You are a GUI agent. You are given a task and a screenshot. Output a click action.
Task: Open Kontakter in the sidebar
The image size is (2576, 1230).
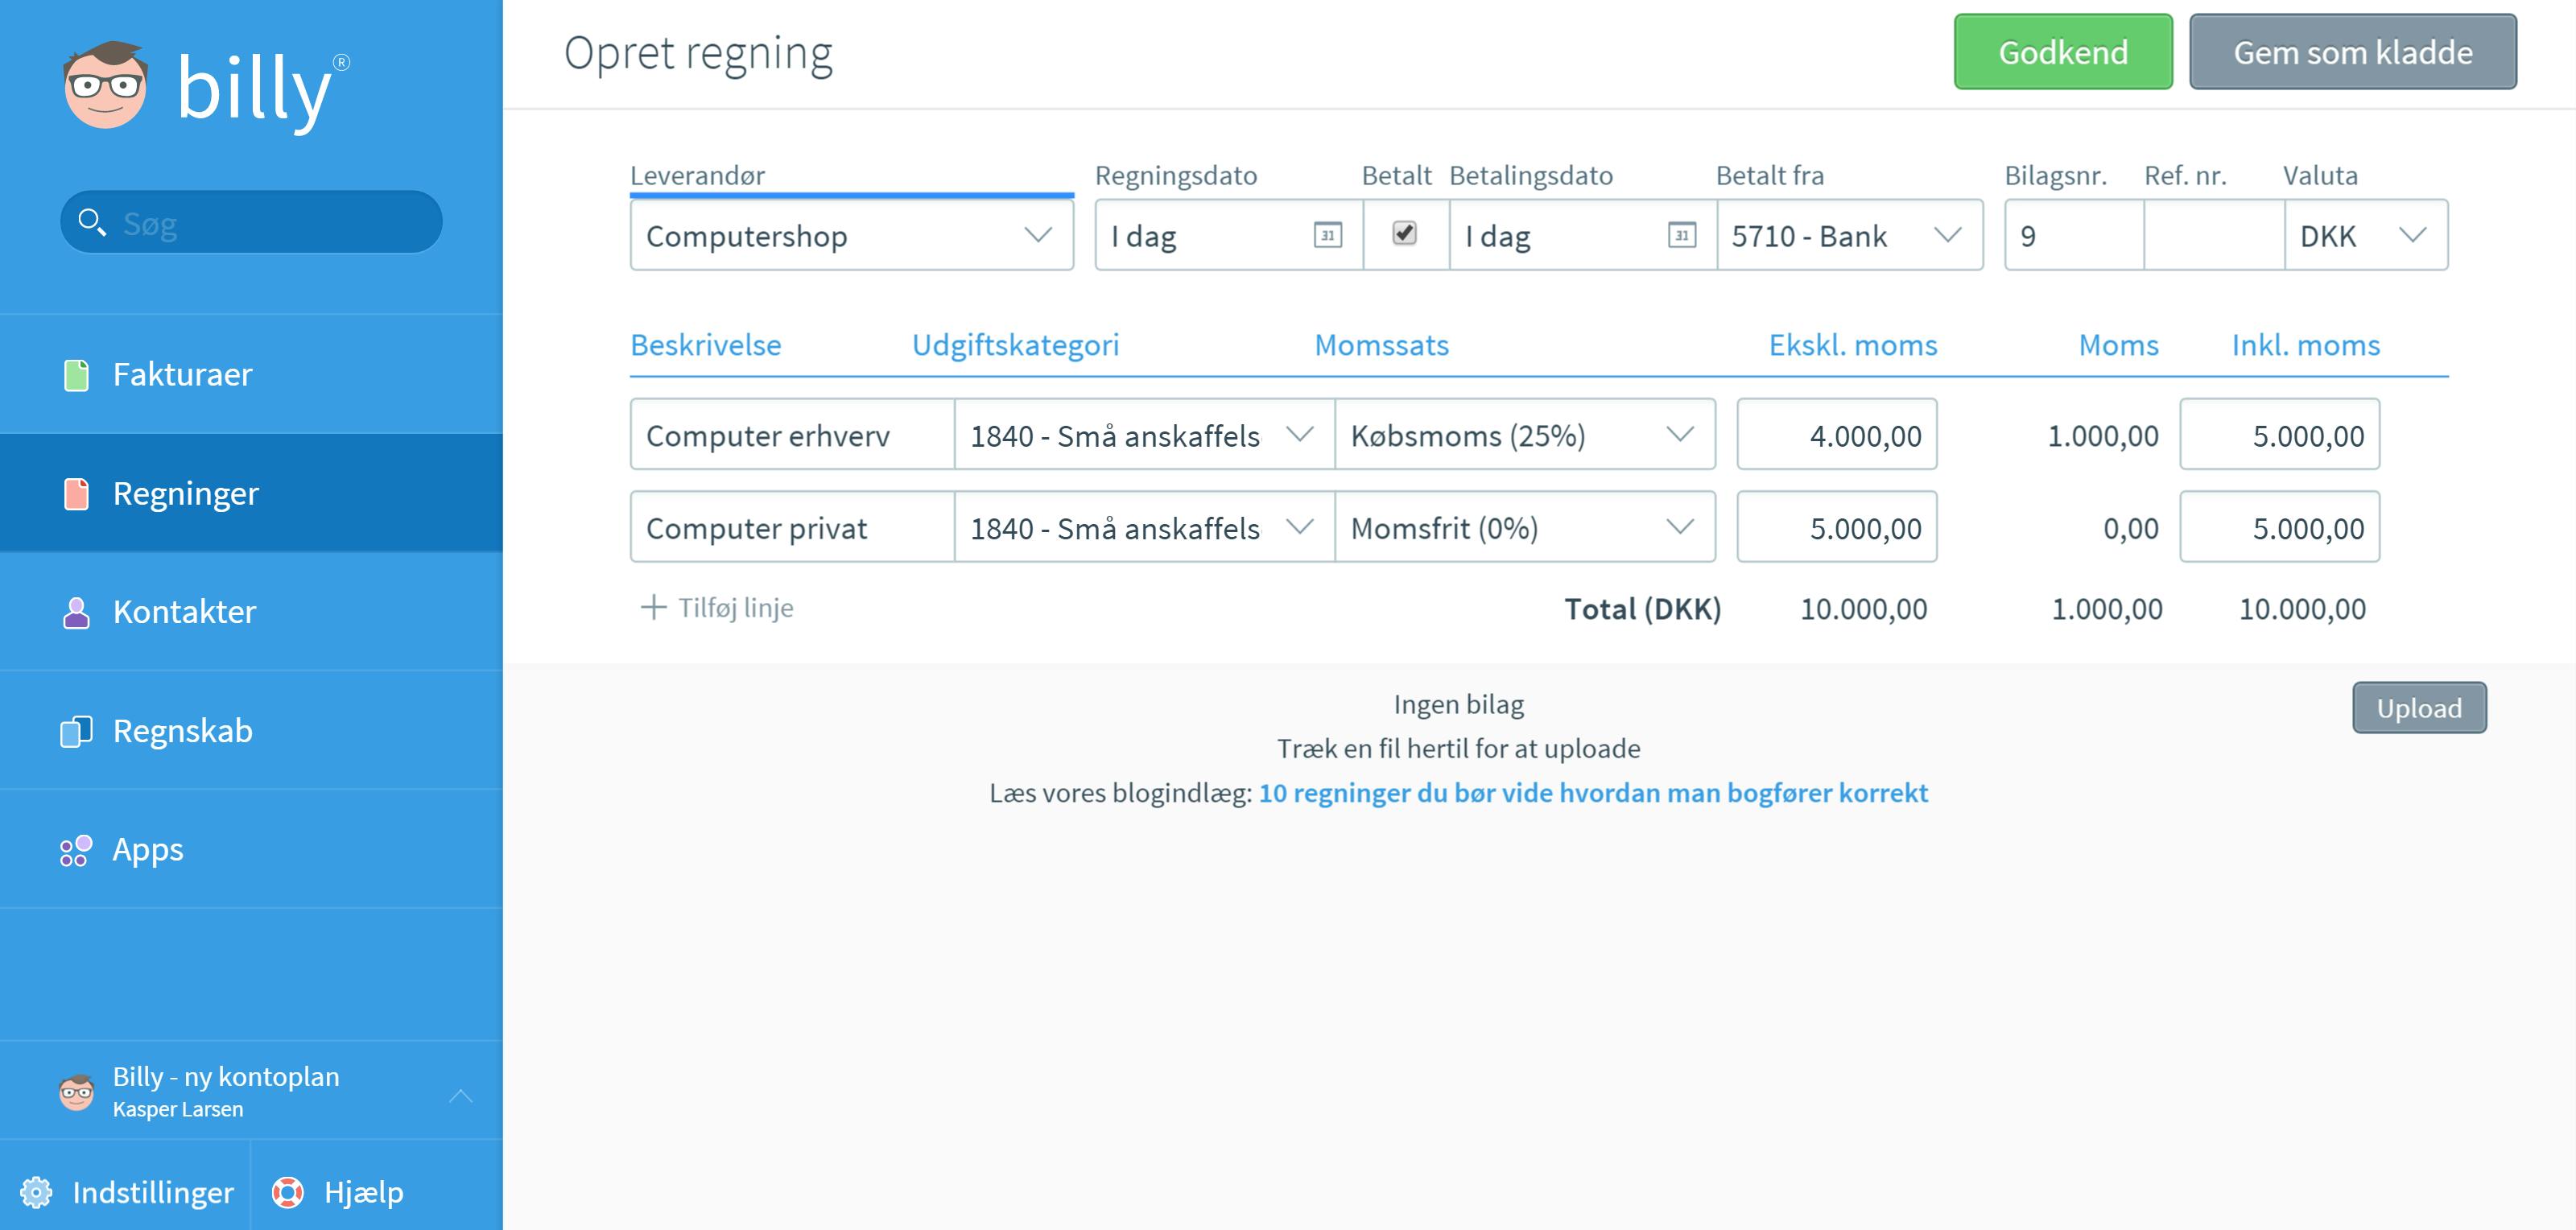tap(251, 611)
